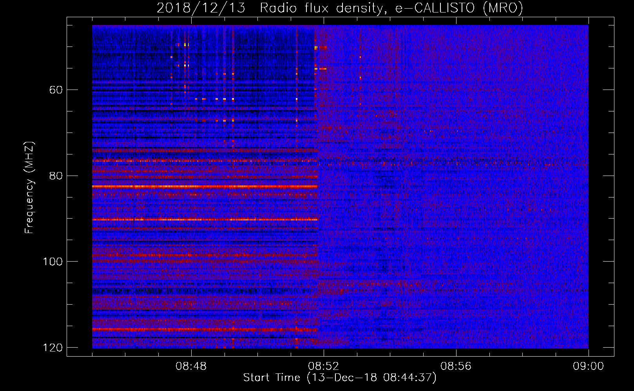Click the "09:00" time tick label
Screen dimensions: 634x391
coord(588,366)
